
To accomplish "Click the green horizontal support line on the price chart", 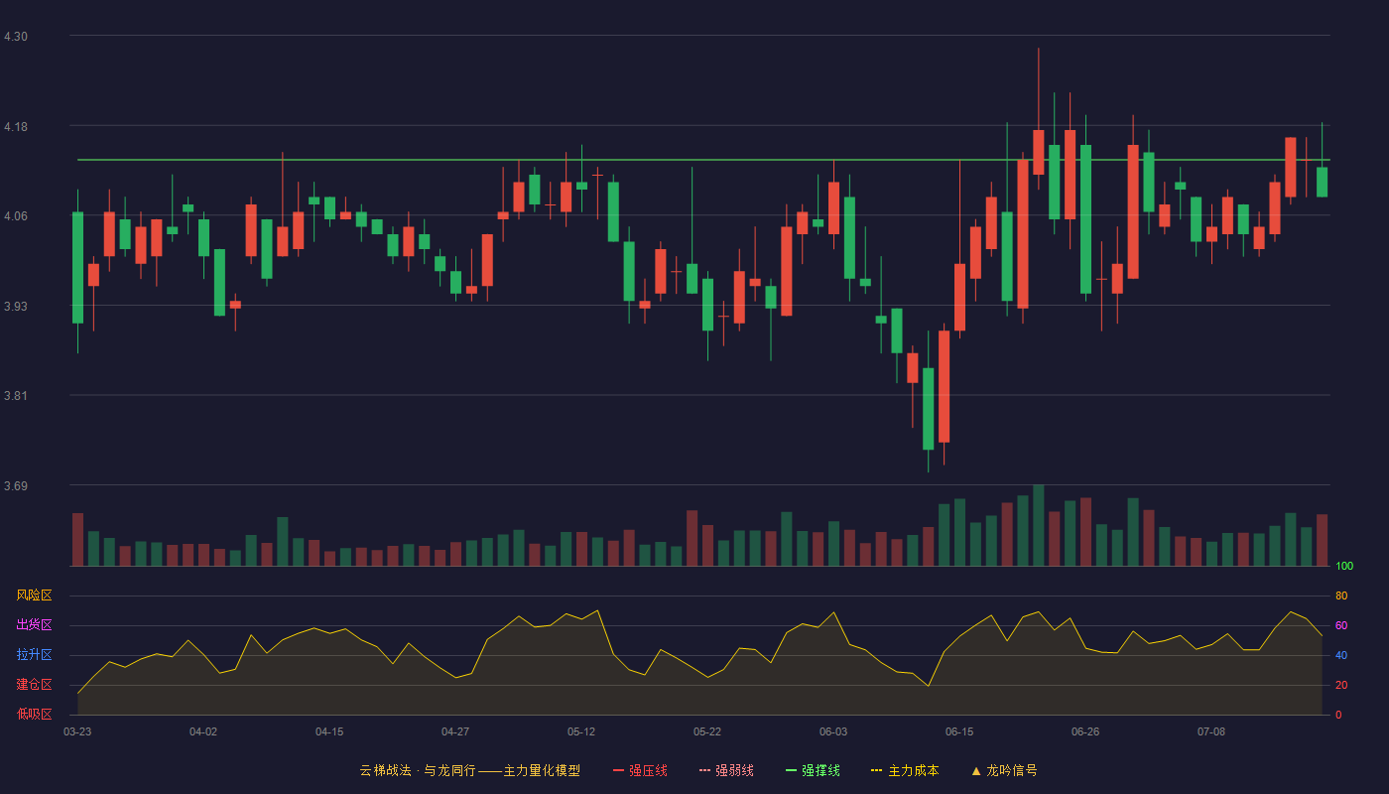I will tap(703, 160).
